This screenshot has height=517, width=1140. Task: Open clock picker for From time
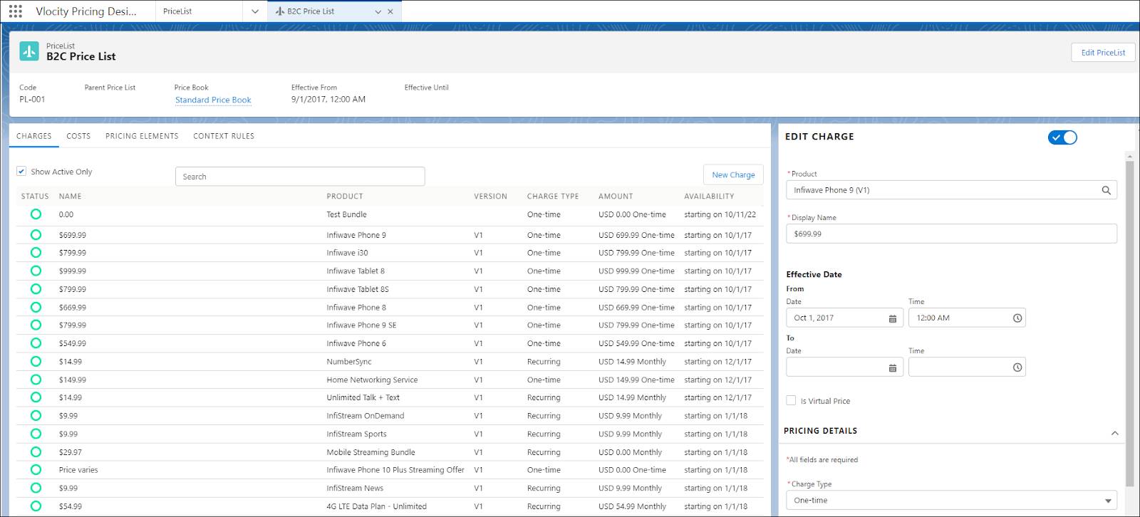point(1017,318)
